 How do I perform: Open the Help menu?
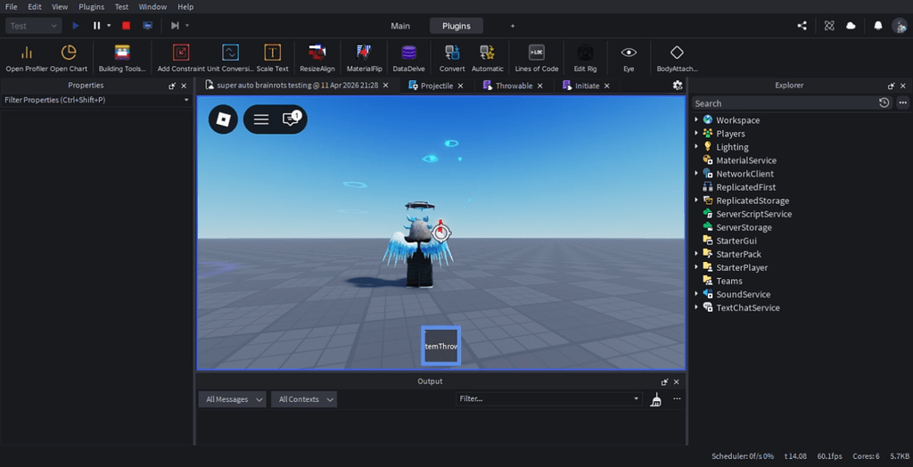click(x=185, y=7)
